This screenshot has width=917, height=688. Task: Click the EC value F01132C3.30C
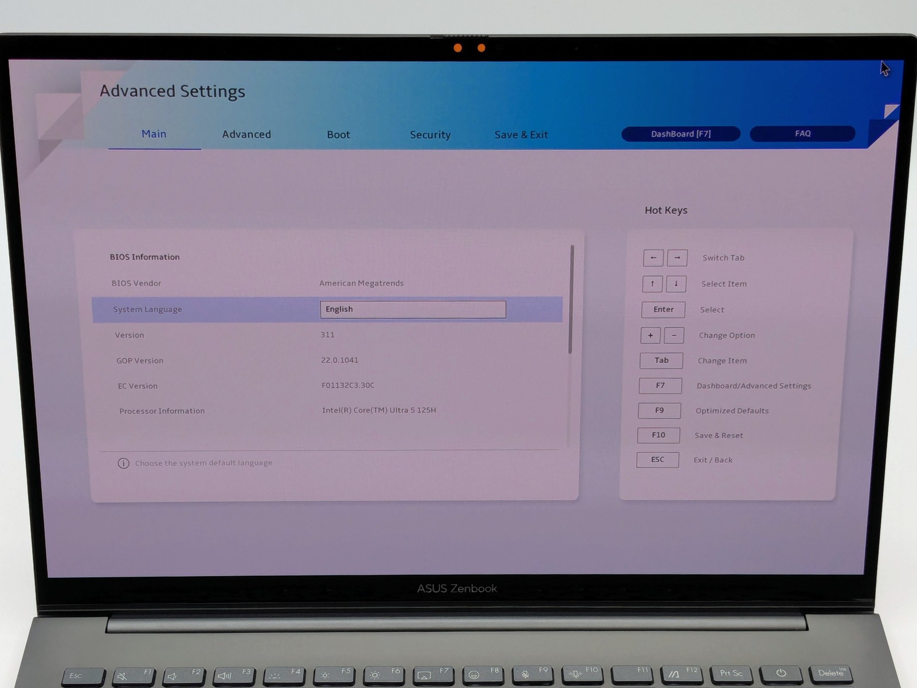pos(348,385)
